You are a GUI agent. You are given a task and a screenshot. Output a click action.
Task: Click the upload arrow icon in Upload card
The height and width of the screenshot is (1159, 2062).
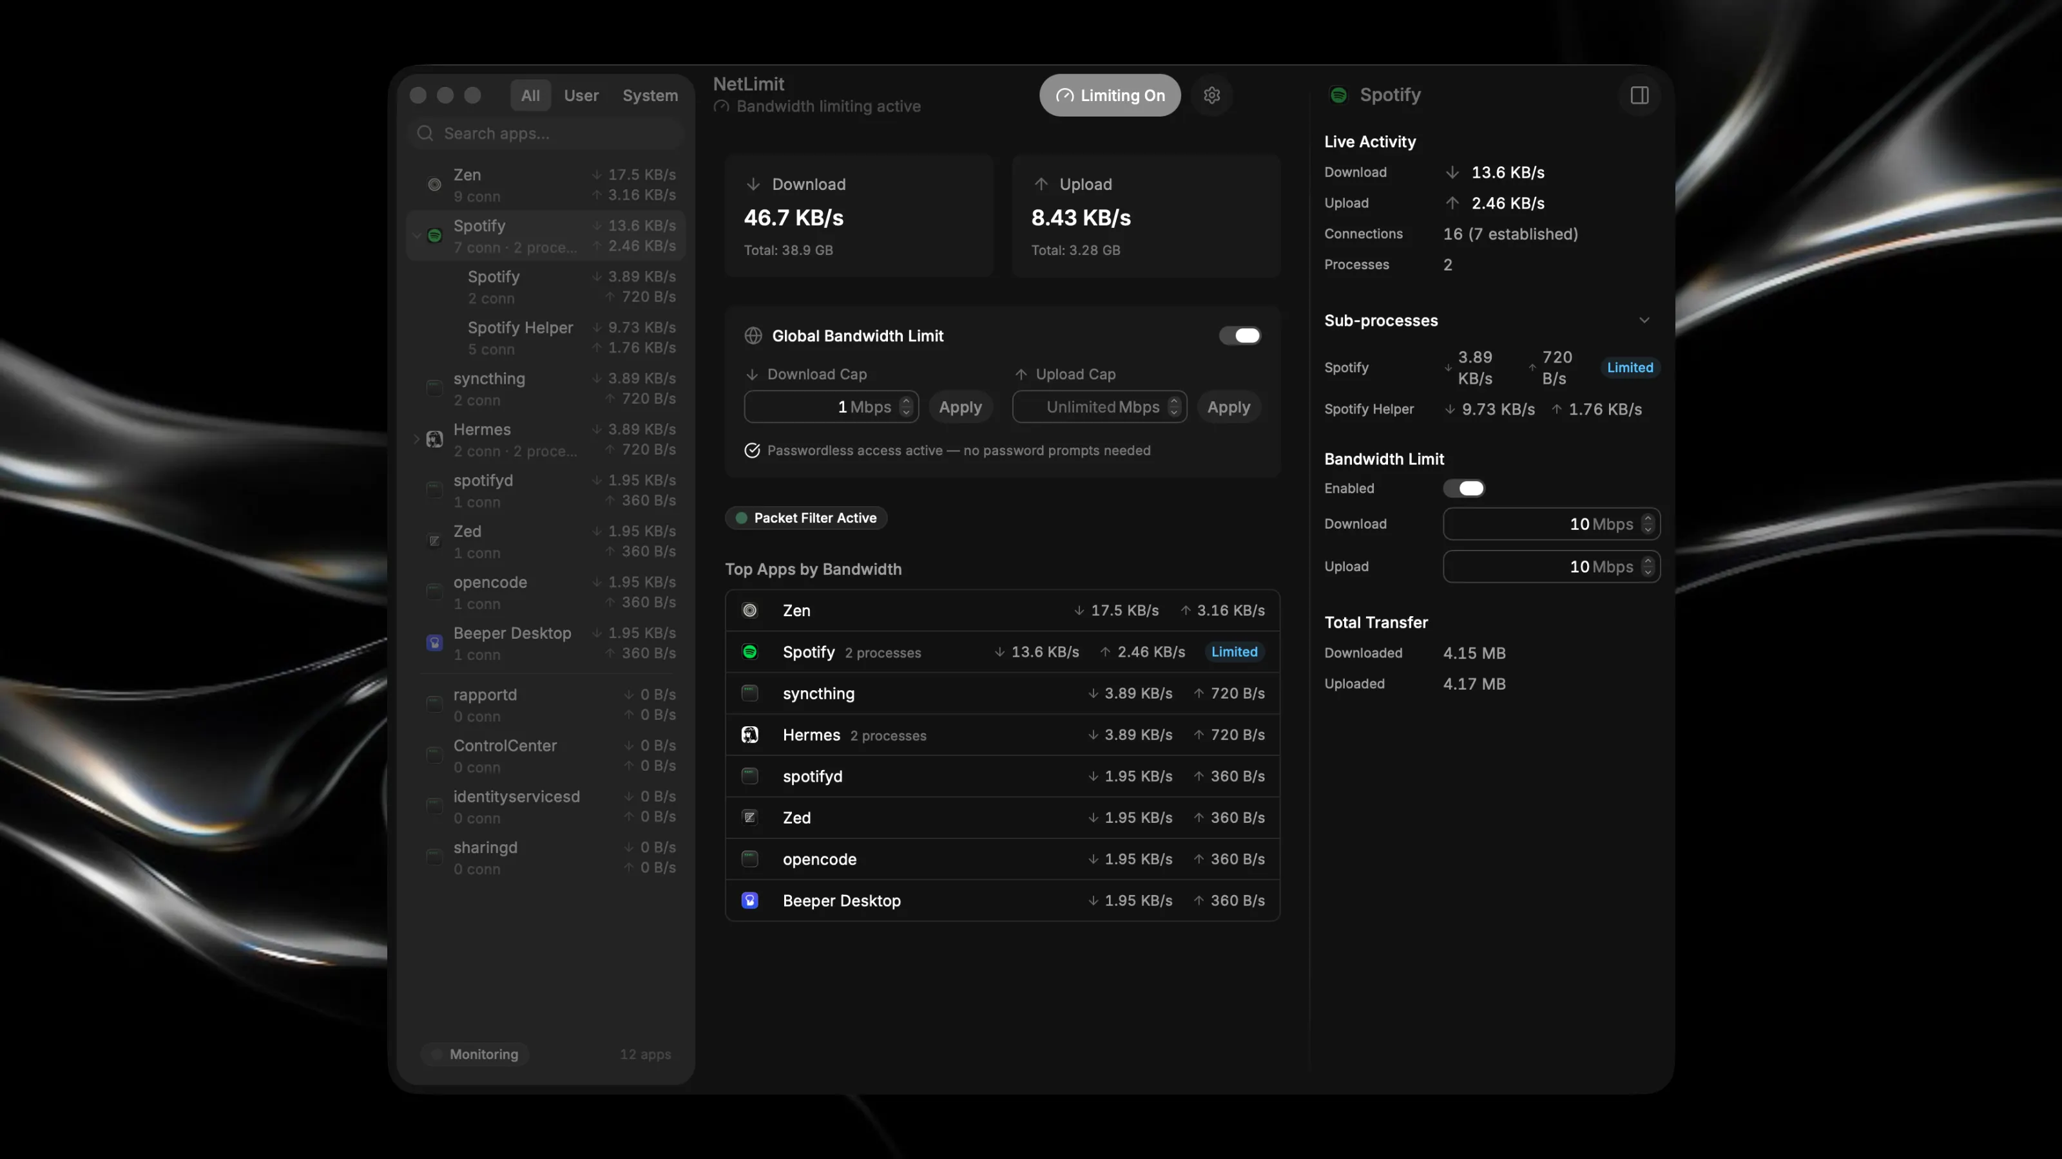click(x=1041, y=185)
